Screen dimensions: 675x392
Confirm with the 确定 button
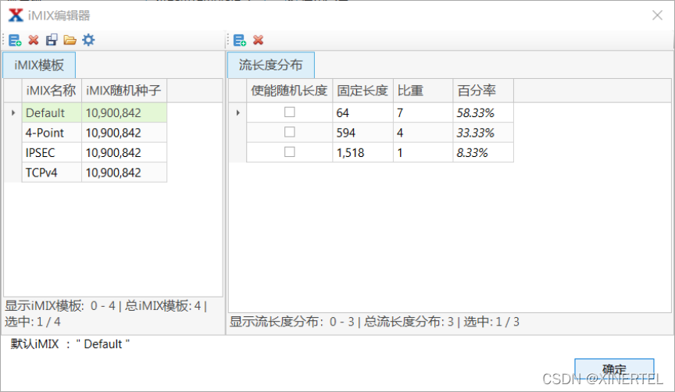click(614, 369)
